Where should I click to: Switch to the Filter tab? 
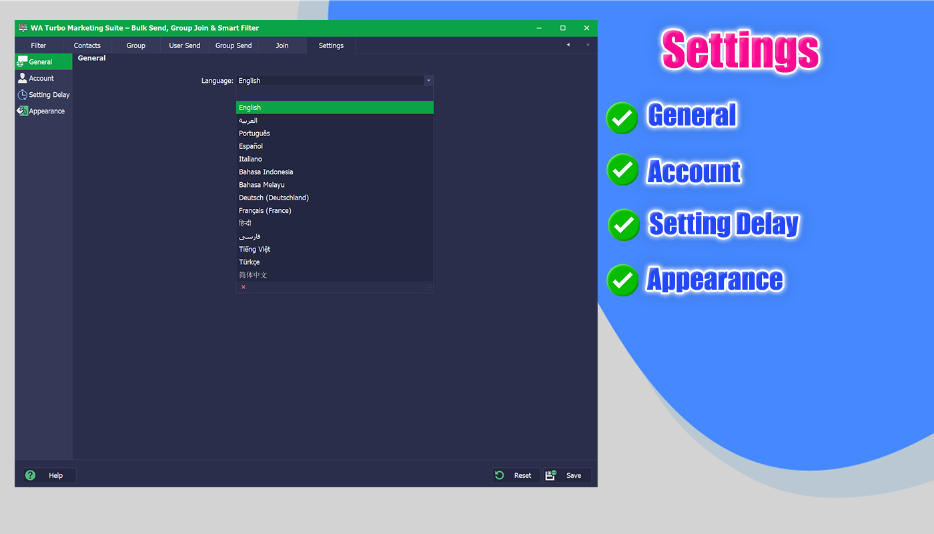point(39,45)
